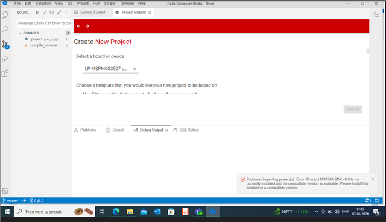Dismiss the MSPM0-SDK error notification

point(373,179)
